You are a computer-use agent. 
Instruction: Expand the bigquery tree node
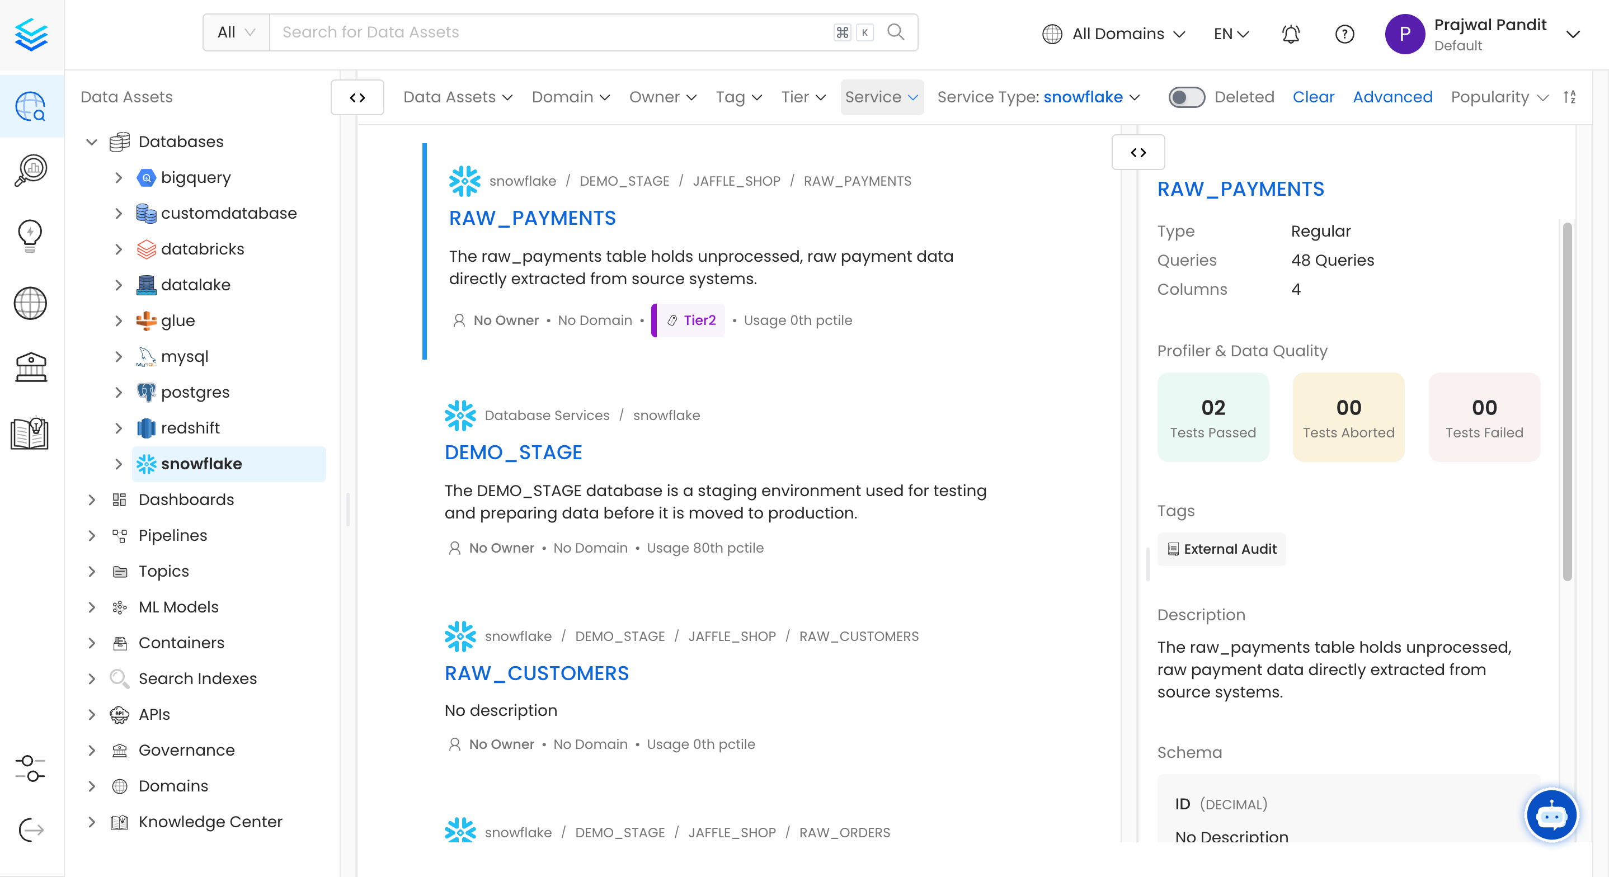[119, 178]
